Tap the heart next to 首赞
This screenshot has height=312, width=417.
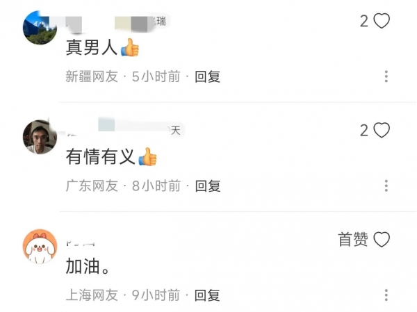(382, 239)
